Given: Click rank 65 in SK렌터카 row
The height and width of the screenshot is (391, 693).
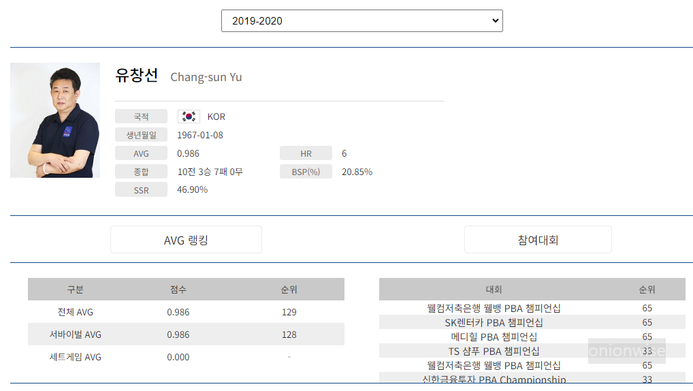Looking at the screenshot, I should (x=647, y=322).
